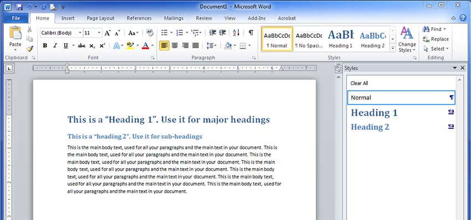Click the Sort A-Z icon
The height and width of the screenshot is (220, 471).
click(x=236, y=33)
